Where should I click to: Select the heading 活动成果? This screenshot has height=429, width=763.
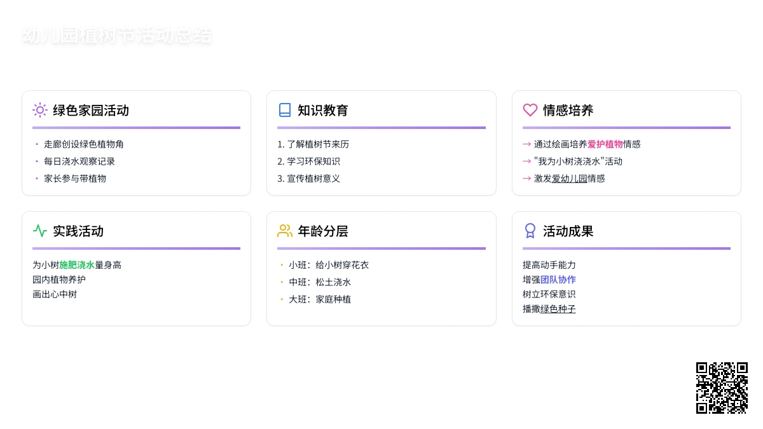coord(568,231)
